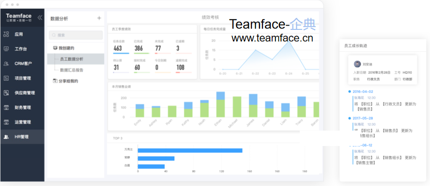Click the HR管理 person icon
Viewport: 430px width, 186px height.
coord(6,137)
